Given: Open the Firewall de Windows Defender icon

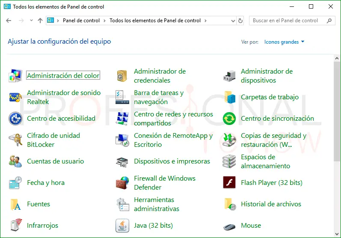Looking at the screenshot, I should (x=122, y=183).
